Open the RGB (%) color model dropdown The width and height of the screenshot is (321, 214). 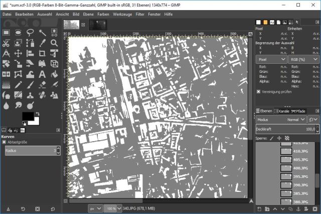pyautogui.click(x=303, y=59)
